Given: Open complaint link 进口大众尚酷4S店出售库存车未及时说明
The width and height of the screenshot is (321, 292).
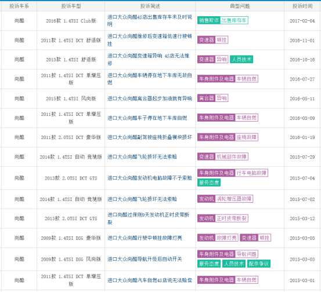Looking at the screenshot, I should click(150, 21).
